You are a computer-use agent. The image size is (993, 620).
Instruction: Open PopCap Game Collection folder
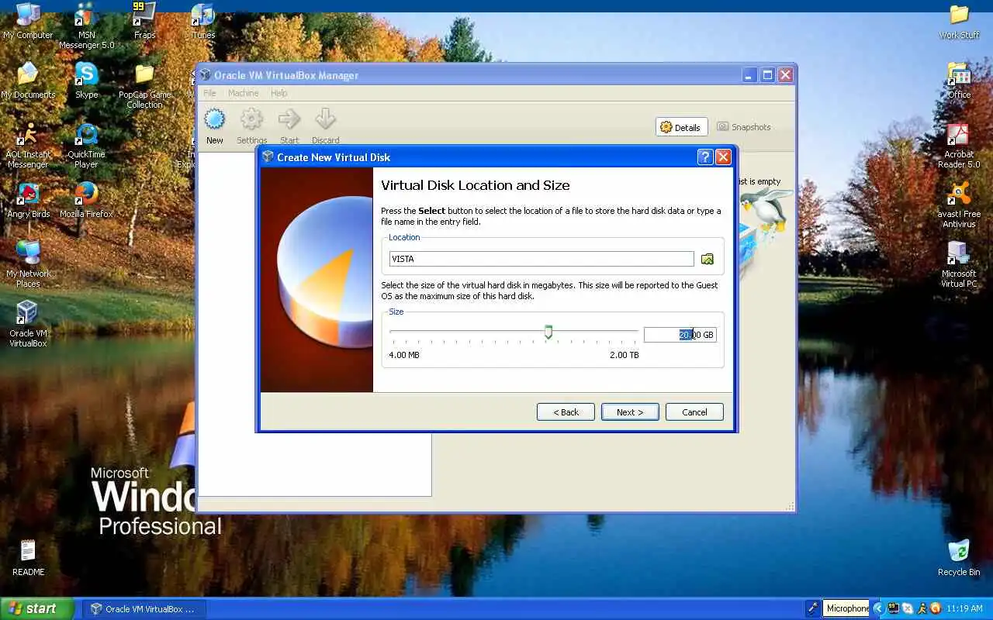tap(144, 85)
